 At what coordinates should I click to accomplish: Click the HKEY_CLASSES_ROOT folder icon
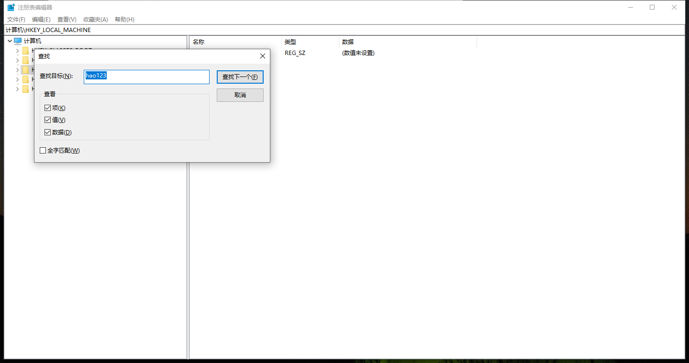25,50
